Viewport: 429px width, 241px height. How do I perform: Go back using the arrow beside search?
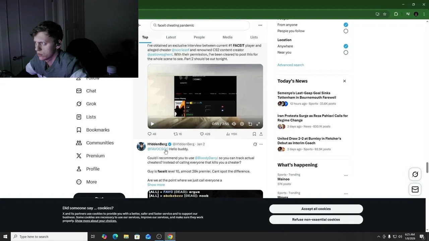point(139,25)
